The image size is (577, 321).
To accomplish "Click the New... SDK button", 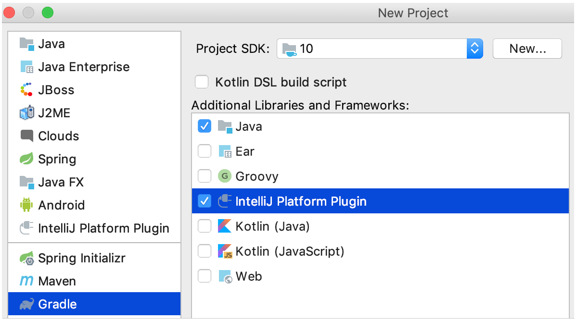I will click(x=527, y=49).
